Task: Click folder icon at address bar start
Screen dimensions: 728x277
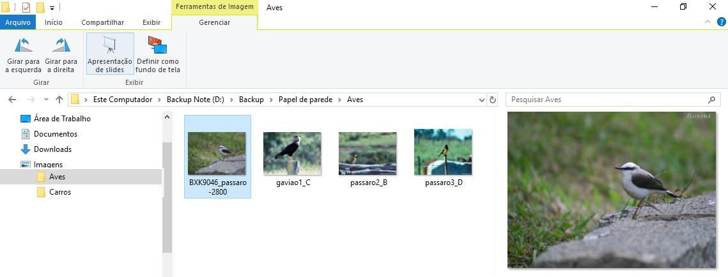Action: [75, 100]
